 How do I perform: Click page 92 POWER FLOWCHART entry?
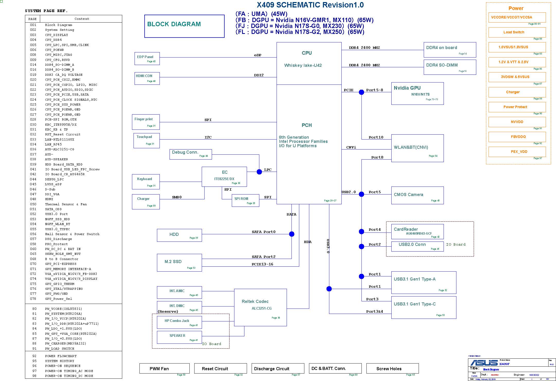60,356
